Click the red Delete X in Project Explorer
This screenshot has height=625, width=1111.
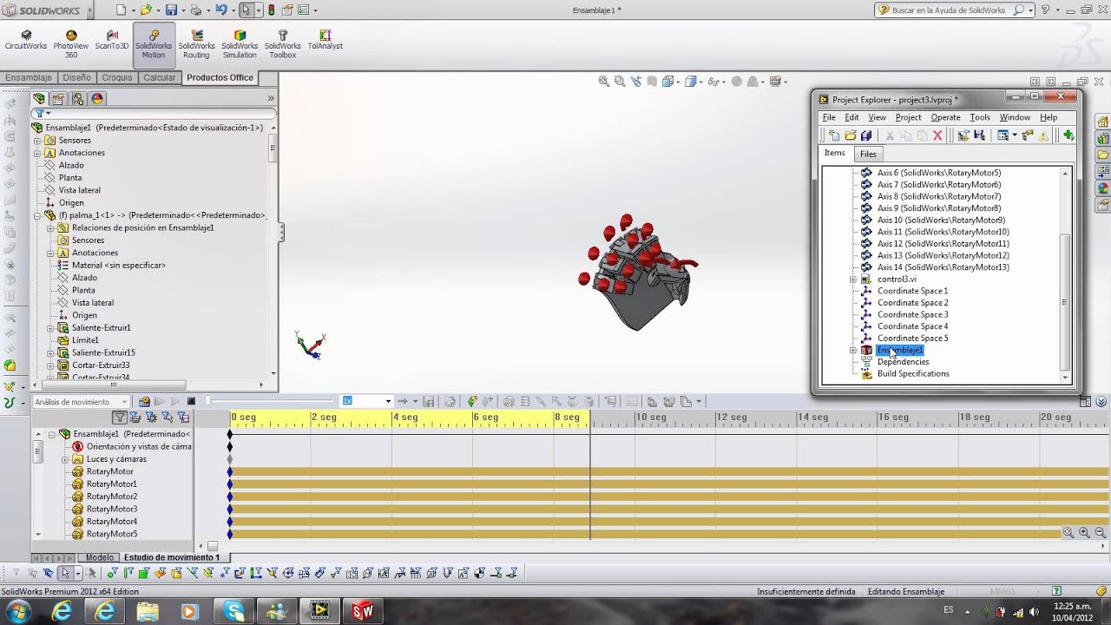pos(937,135)
